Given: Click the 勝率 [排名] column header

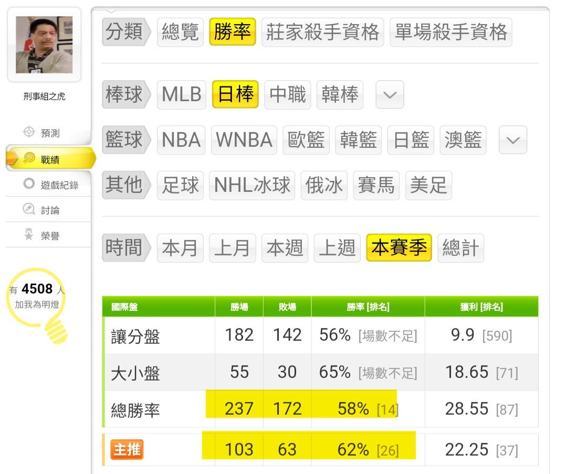Looking at the screenshot, I should 368,307.
